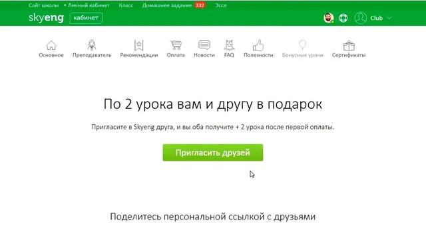The image size is (426, 239).
Task: Click the 332 homework badge
Action: click(200, 5)
